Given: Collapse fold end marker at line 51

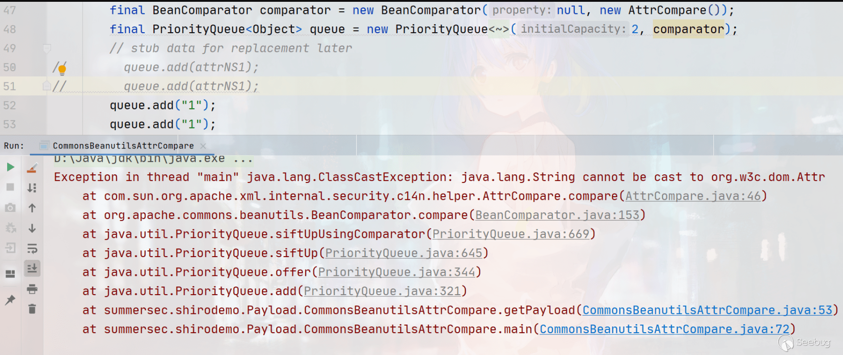Looking at the screenshot, I should (x=47, y=86).
